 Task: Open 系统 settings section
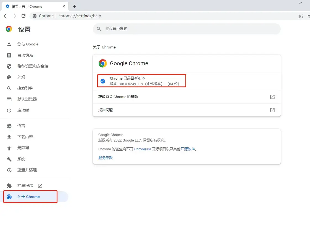click(x=35, y=159)
